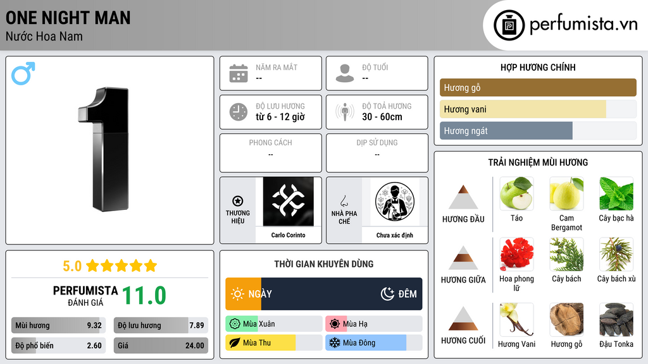Select the geranium Hoa phong lữ note
The height and width of the screenshot is (364, 648).
tap(516, 254)
